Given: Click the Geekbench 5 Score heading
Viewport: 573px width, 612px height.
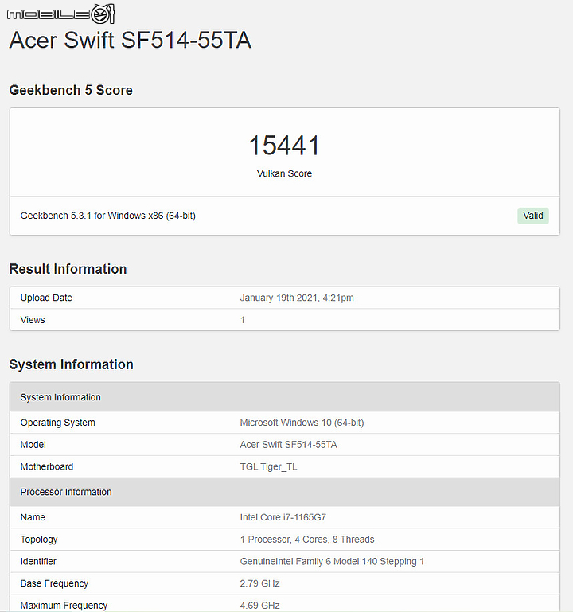Looking at the screenshot, I should tap(71, 90).
